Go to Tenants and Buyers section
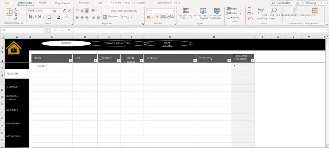 pyautogui.click(x=117, y=43)
